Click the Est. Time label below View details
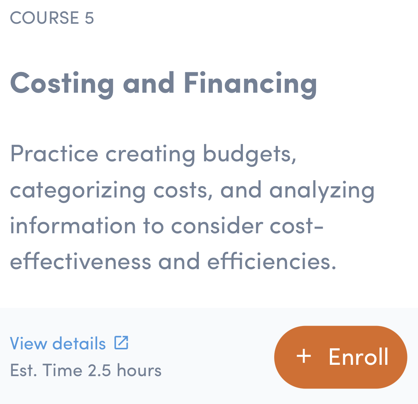 coord(46,370)
